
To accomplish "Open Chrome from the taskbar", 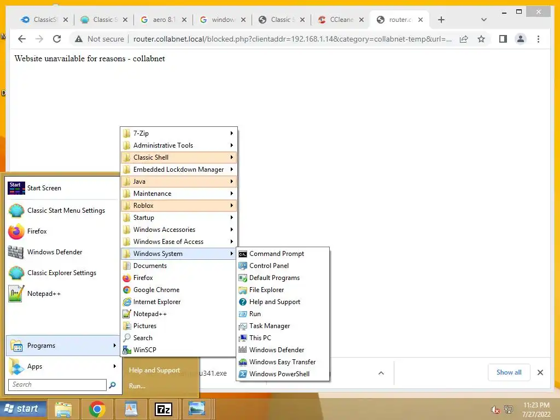I will pos(97,409).
